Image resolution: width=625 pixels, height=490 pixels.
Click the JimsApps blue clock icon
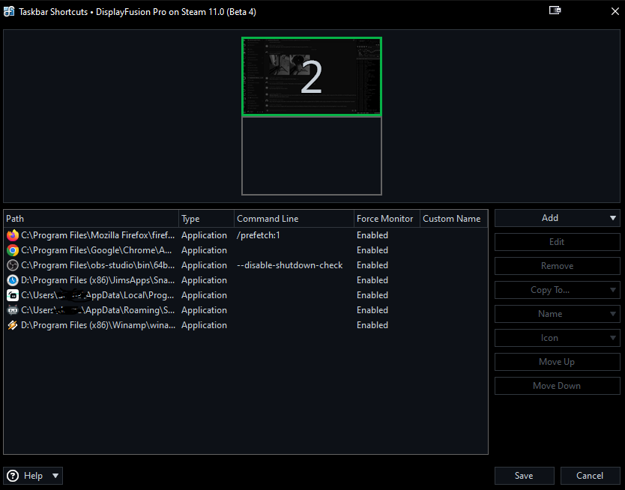(12, 280)
